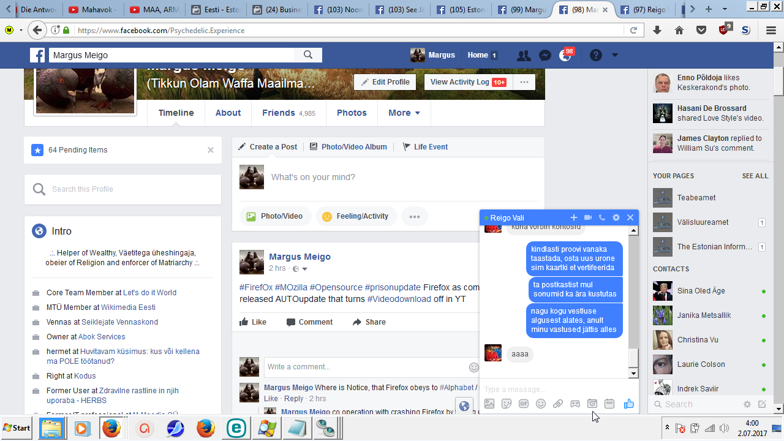Open Let's do it World link
The height and width of the screenshot is (441, 784).
[x=149, y=293]
